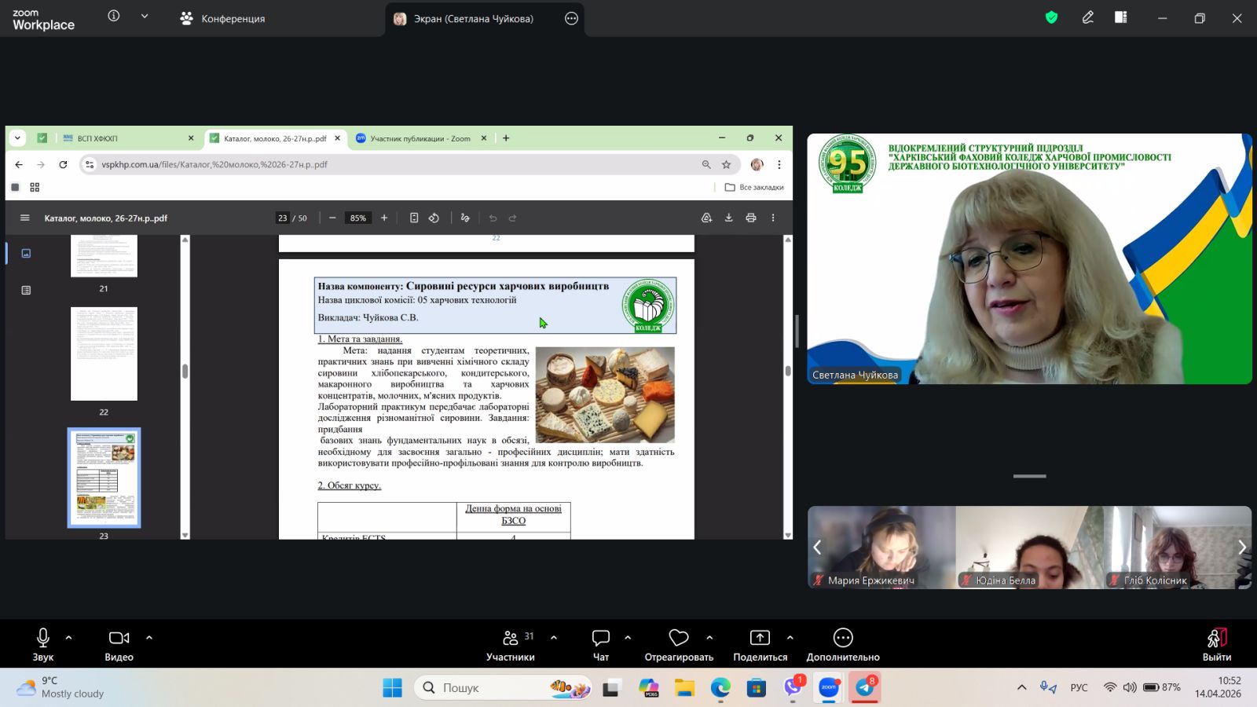This screenshot has width=1257, height=707.
Task: Open the Zoom Chat panel
Action: [601, 644]
